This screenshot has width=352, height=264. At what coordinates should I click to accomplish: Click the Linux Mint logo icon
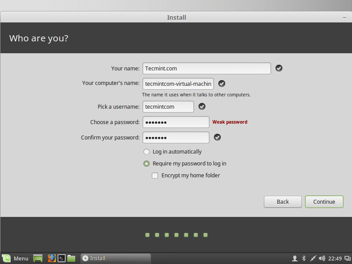pos(6,258)
